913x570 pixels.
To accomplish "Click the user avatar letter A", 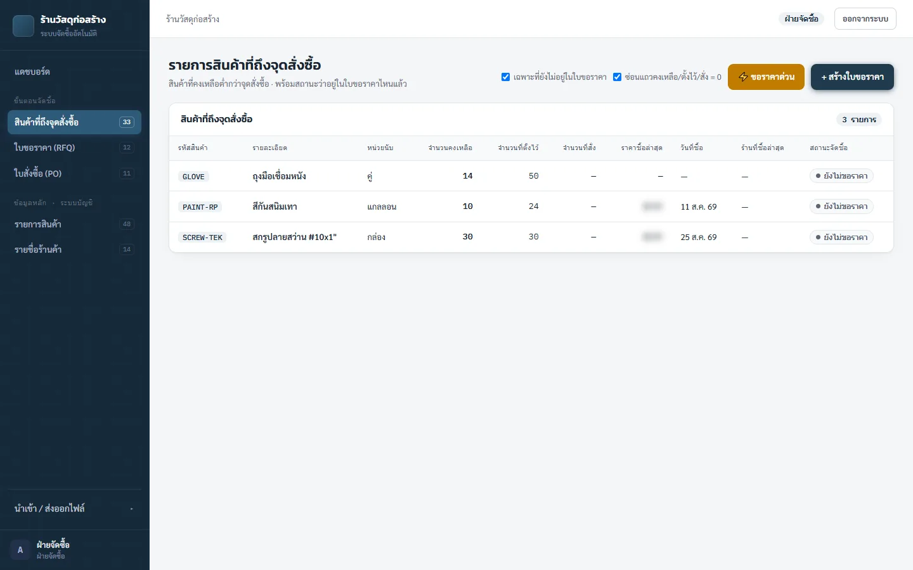I will tap(20, 550).
